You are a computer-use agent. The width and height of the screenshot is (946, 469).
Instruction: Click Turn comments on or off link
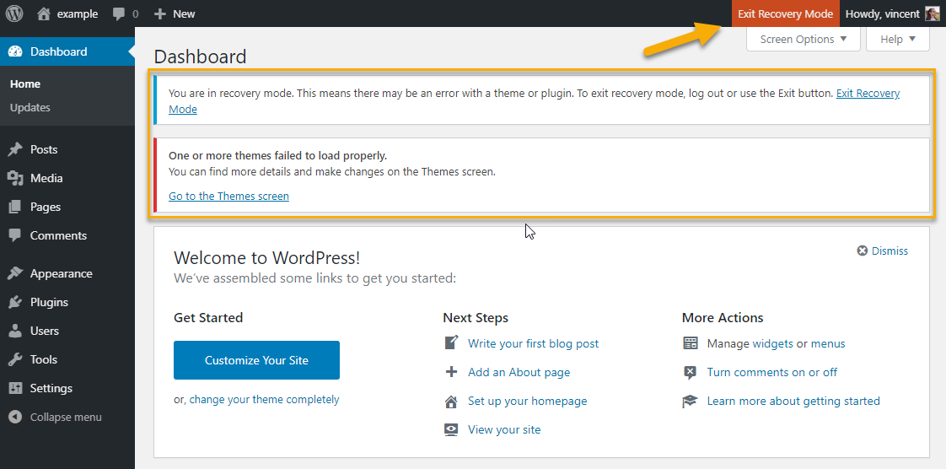coord(772,373)
